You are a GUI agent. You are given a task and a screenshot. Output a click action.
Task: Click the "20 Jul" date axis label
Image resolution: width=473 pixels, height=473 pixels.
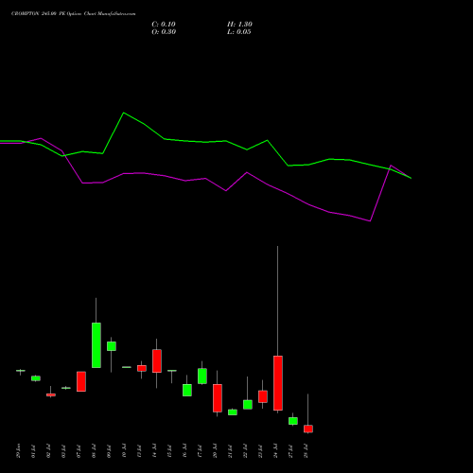click(216, 451)
